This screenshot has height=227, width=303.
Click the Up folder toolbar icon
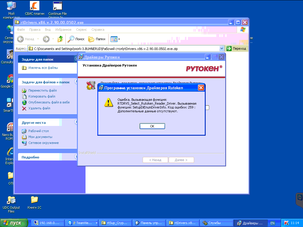[60, 39]
